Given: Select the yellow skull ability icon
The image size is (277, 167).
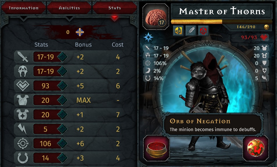Looking at the screenshot, I should click(x=178, y=31).
